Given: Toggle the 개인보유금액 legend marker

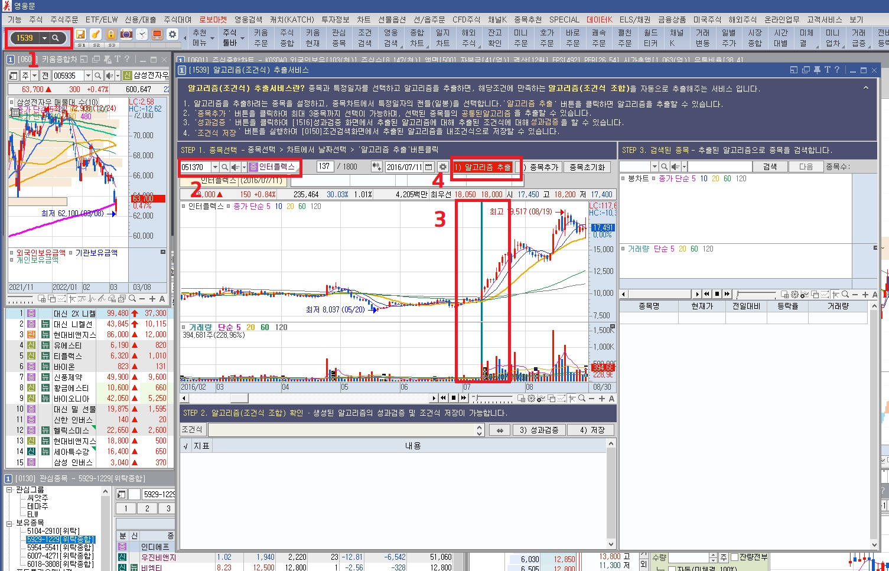Looking at the screenshot, I should 12,260.
